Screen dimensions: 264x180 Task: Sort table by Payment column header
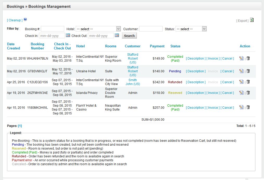pyautogui.click(x=157, y=46)
